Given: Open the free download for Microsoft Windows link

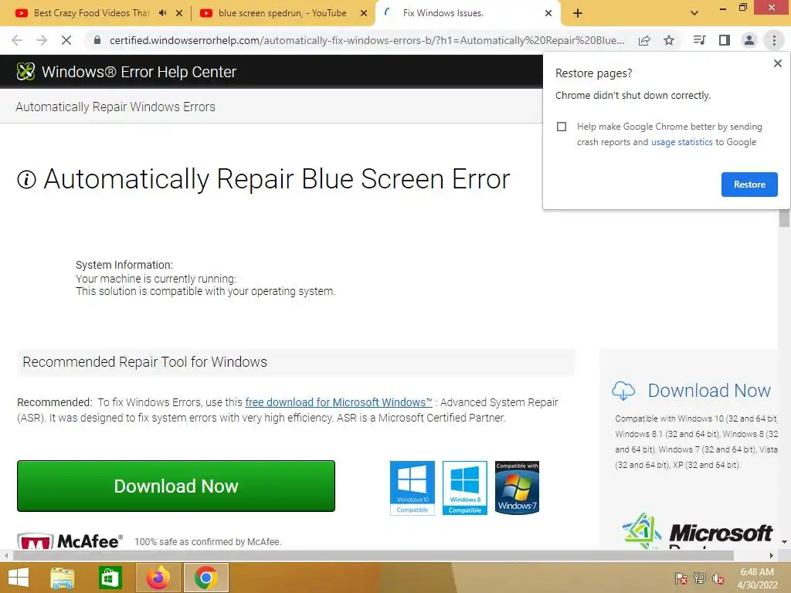Looking at the screenshot, I should 338,402.
